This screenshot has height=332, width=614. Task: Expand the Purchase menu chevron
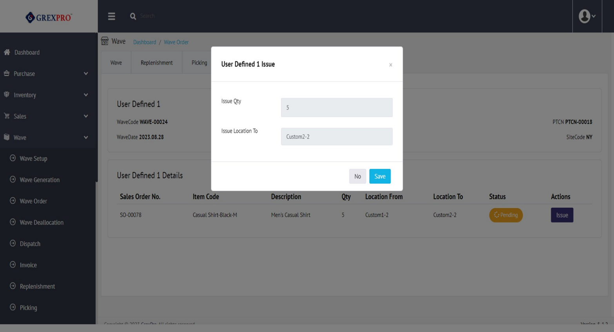tap(86, 74)
